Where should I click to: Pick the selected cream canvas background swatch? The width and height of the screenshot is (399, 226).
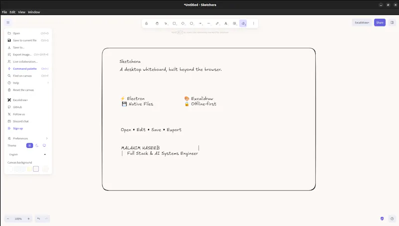[x=36, y=169]
